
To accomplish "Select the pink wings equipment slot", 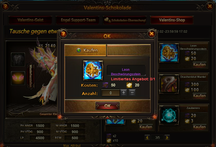I will (18, 78).
